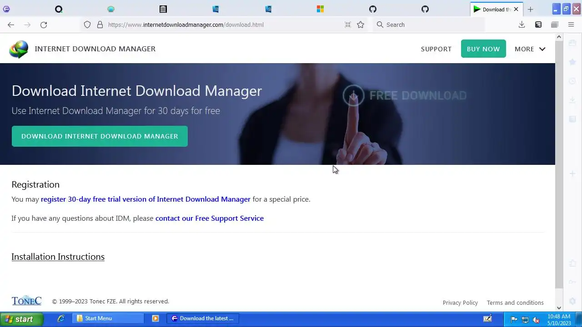The width and height of the screenshot is (582, 327).
Task: Close the Download tab
Action: (516, 9)
